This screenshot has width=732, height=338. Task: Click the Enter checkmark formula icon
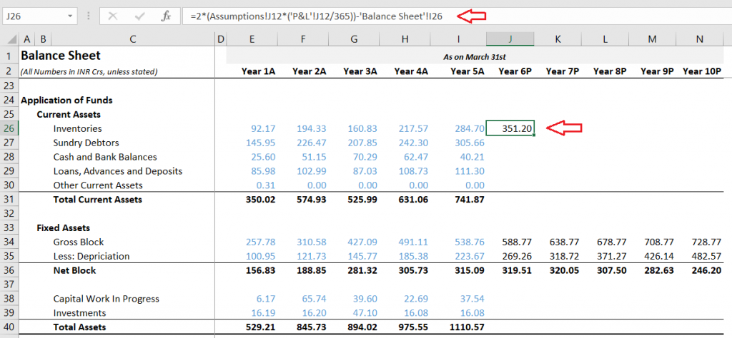(140, 15)
